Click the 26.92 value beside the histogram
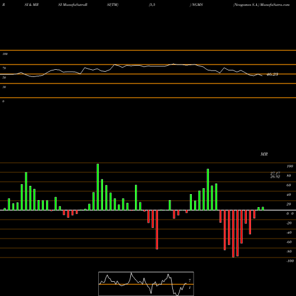The image size is (296, 296). [275, 177]
